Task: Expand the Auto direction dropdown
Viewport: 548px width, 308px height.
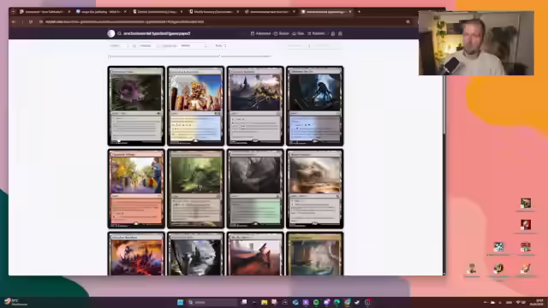Action: (x=221, y=45)
